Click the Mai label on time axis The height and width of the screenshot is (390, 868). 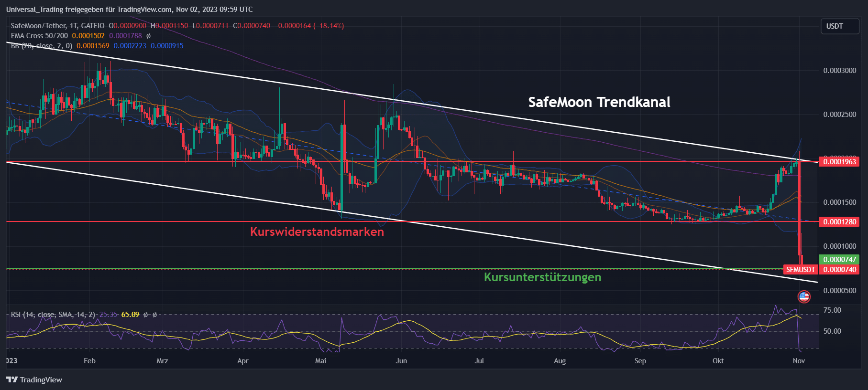click(320, 361)
